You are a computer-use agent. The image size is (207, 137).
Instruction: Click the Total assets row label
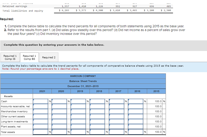click(8, 132)
